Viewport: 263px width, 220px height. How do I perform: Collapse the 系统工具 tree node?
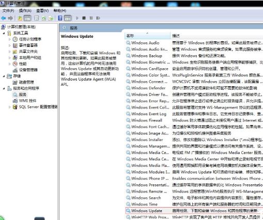(4, 33)
